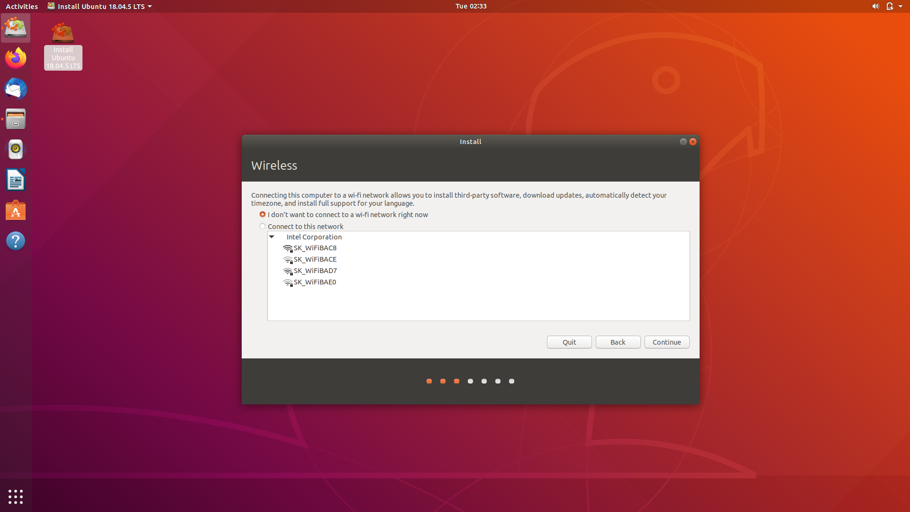The height and width of the screenshot is (512, 910).
Task: Click the volume icon in top bar
Action: tap(875, 6)
